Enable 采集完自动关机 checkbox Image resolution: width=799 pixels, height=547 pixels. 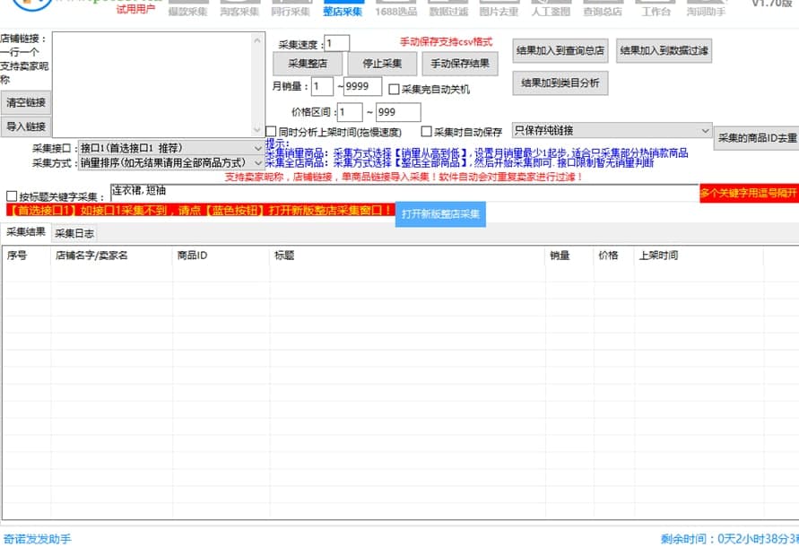tap(395, 90)
